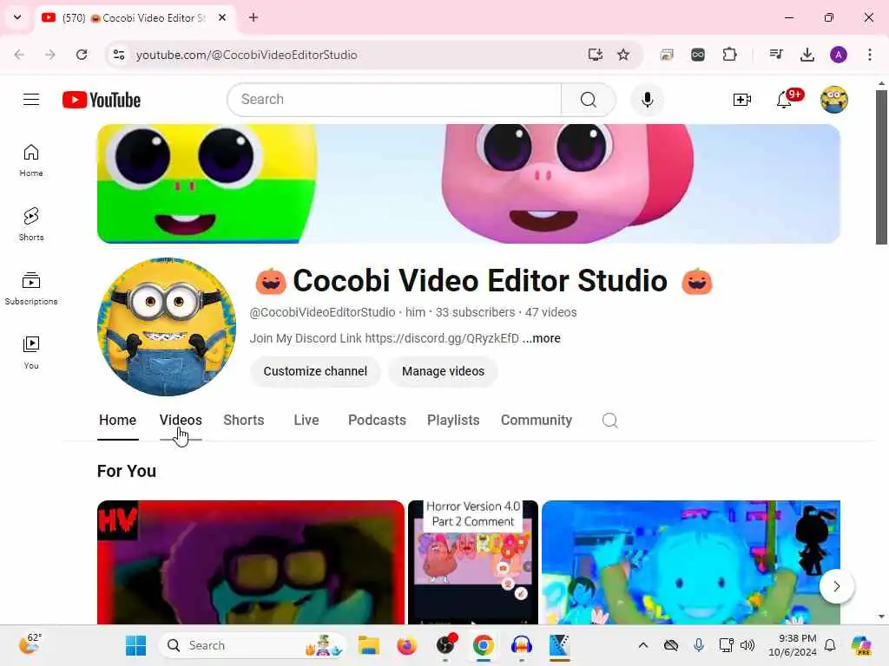Open Chrome extensions puzzle icon

tap(729, 55)
